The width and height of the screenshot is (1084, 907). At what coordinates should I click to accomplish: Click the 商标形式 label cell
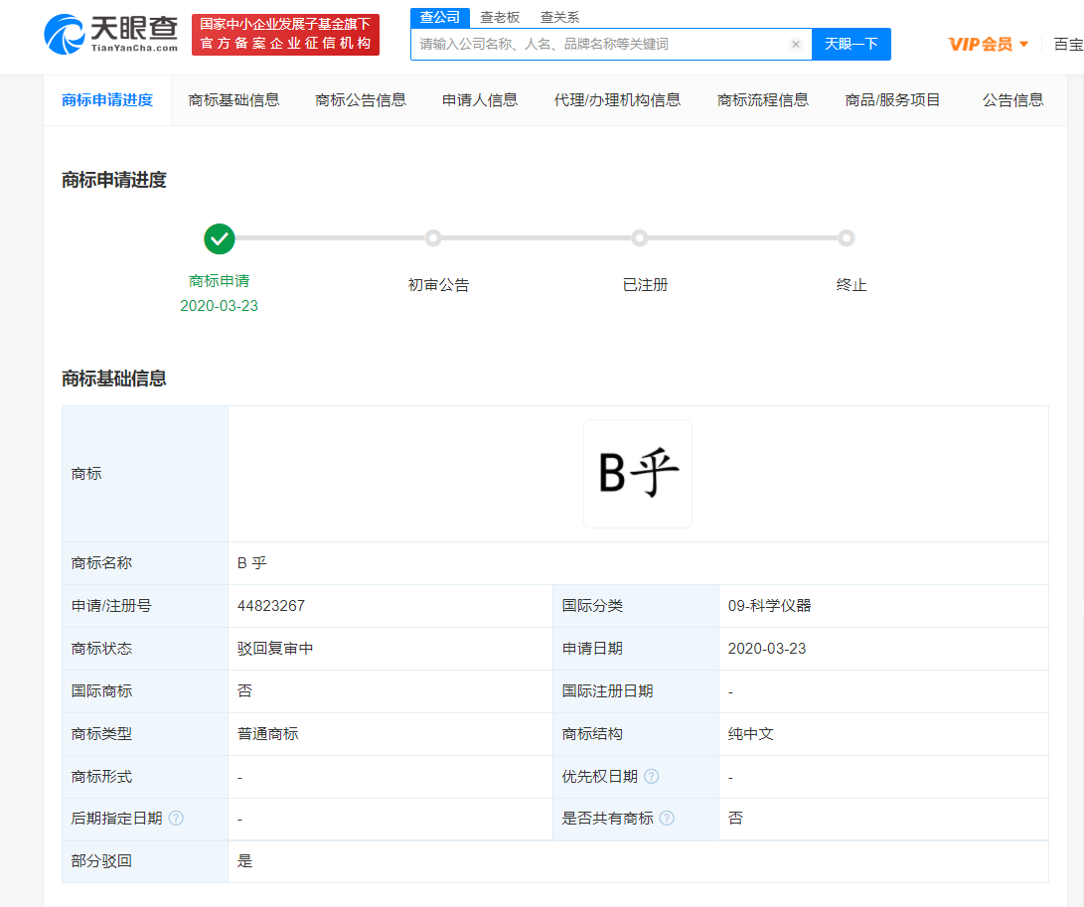[145, 776]
